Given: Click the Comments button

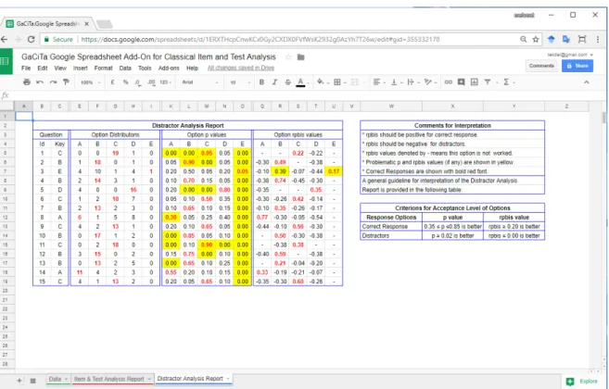Looking at the screenshot, I should [x=541, y=66].
